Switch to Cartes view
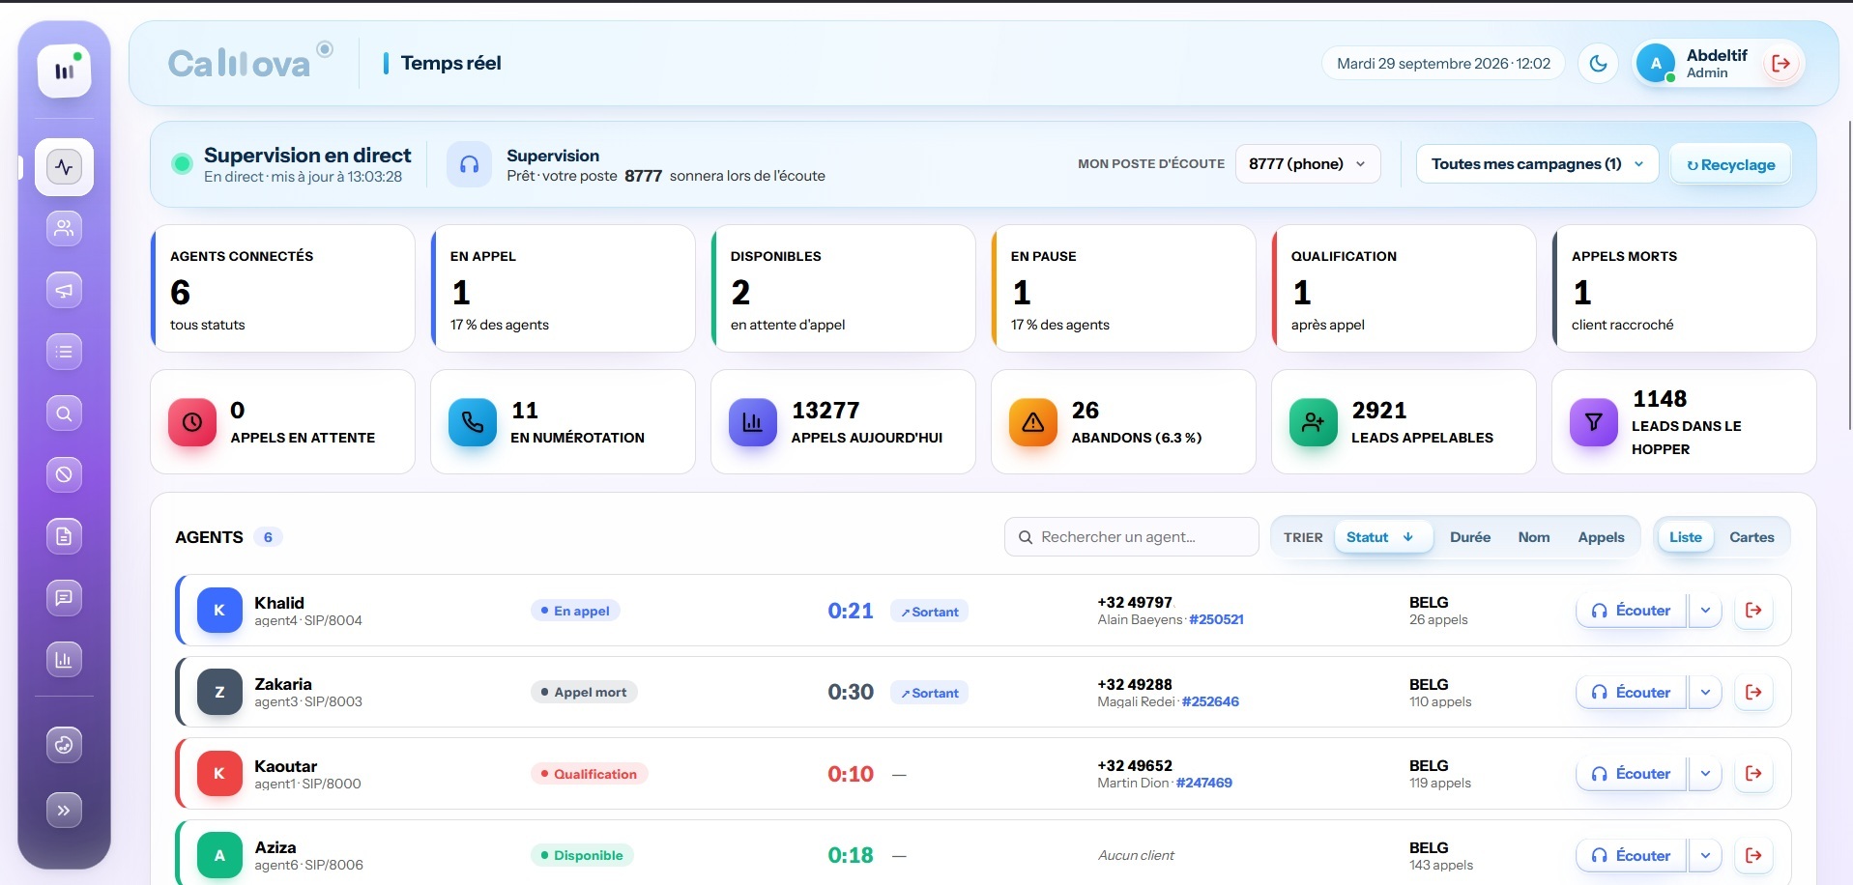The width and height of the screenshot is (1853, 885). (x=1752, y=537)
